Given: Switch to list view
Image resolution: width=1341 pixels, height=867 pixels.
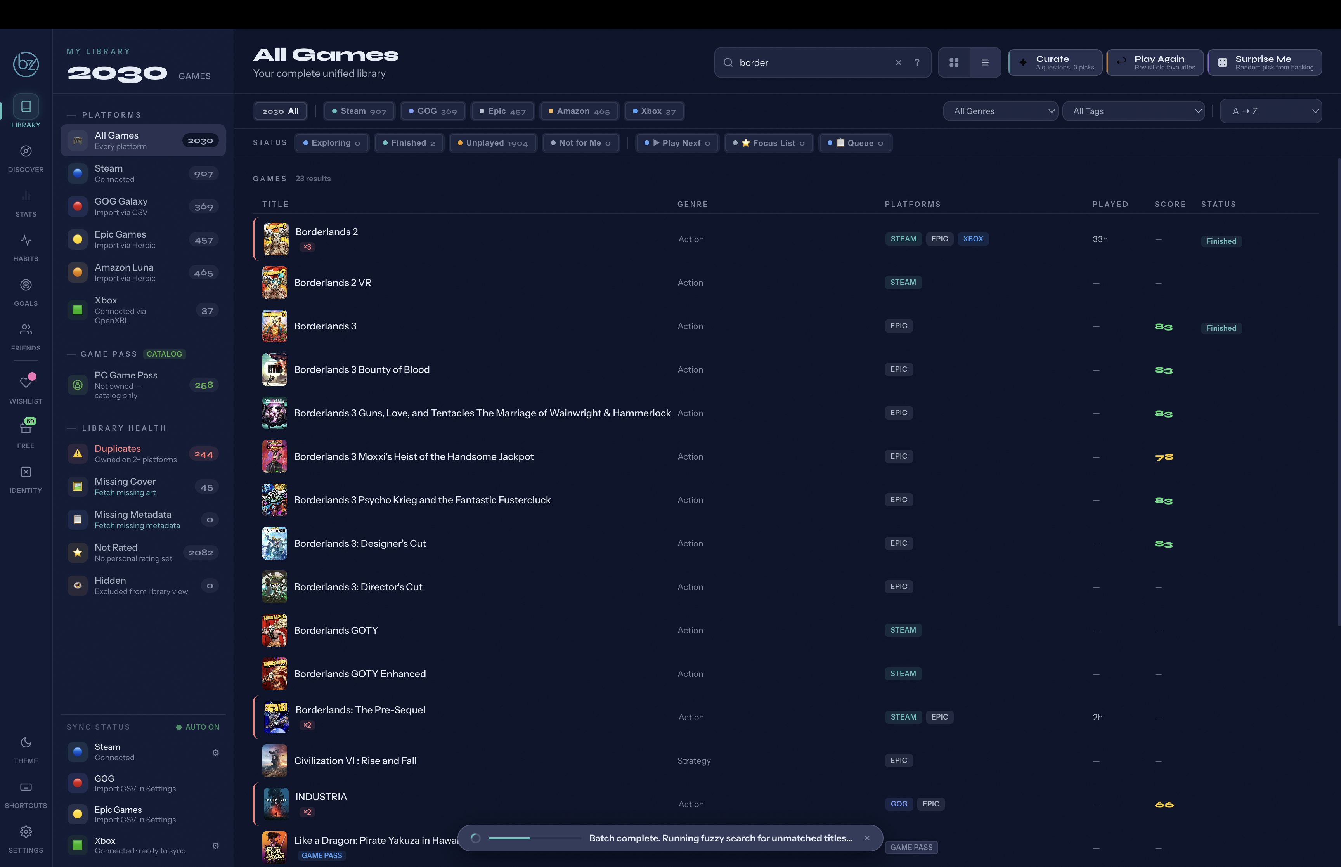Looking at the screenshot, I should 985,62.
